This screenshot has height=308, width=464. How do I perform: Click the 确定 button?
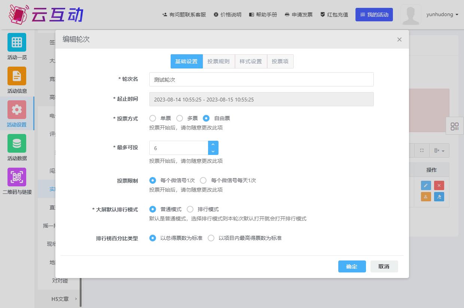(352, 266)
